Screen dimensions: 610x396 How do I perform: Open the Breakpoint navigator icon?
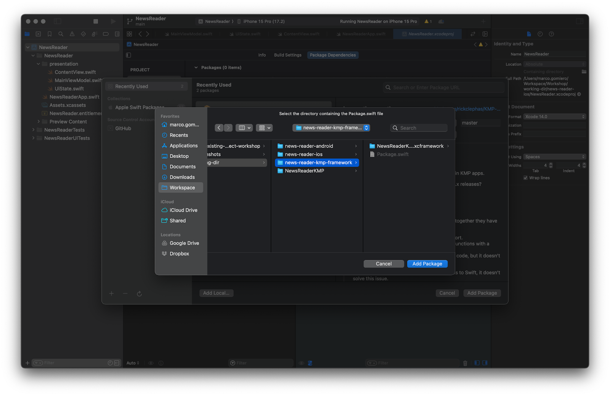[x=106, y=34]
